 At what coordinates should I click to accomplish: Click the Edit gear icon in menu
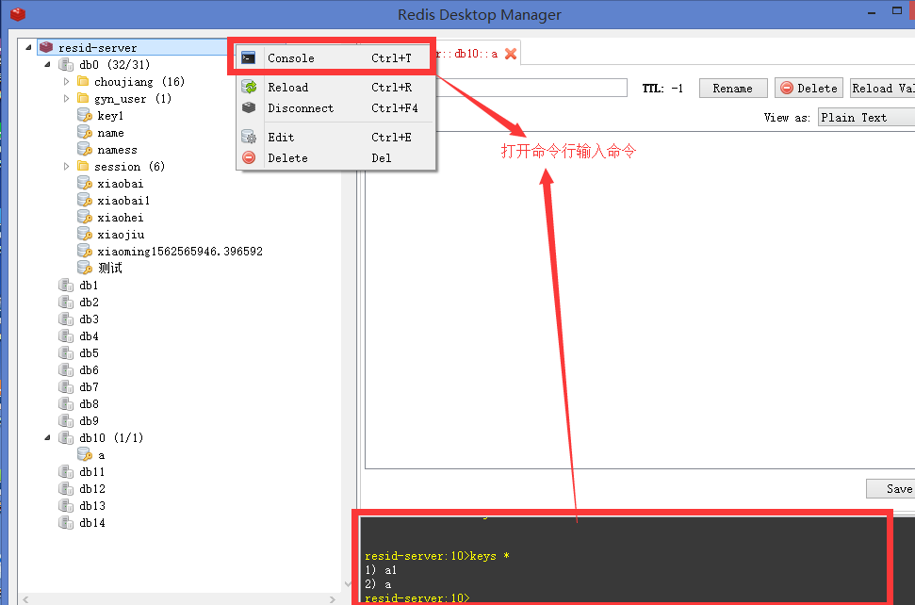coord(249,137)
